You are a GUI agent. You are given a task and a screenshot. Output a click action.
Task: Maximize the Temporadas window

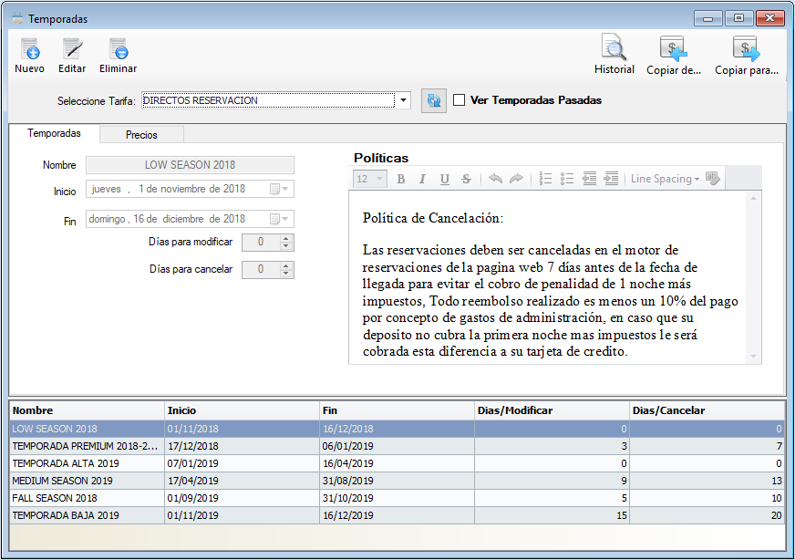tap(738, 18)
